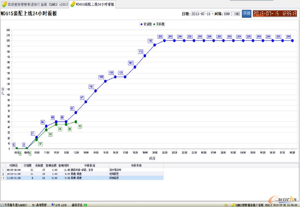This screenshot has width=300, height=207.
Task: Click the green 通讯状态 indicator light
Action: pos(85,205)
